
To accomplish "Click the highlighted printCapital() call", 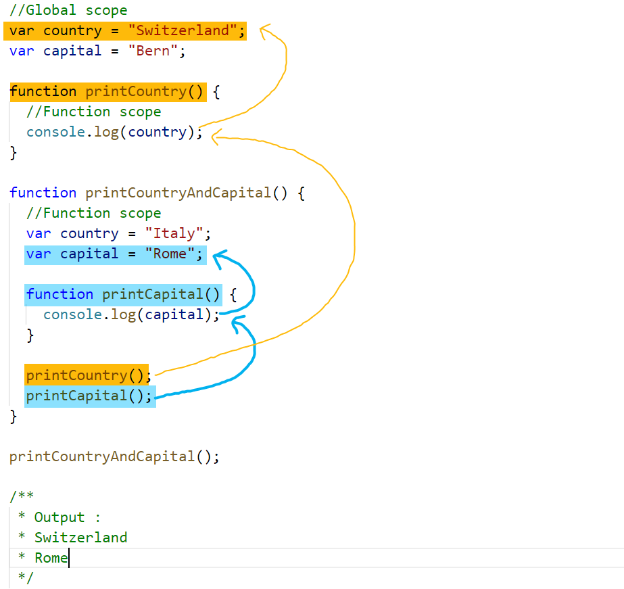I will [90, 396].
